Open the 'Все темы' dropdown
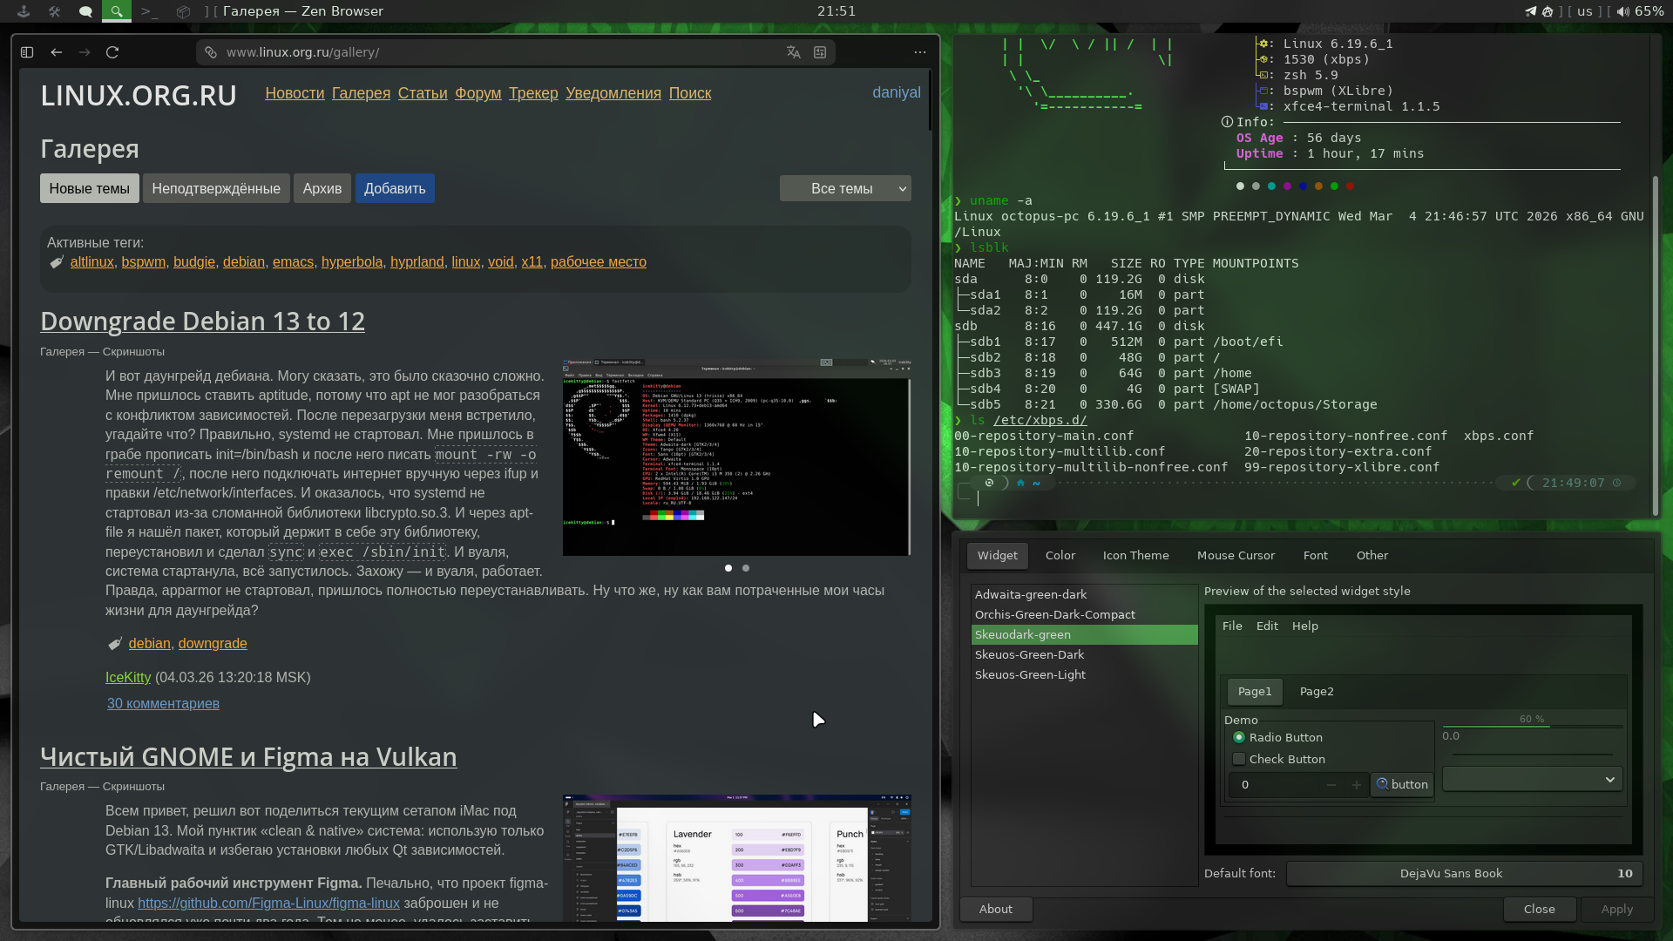Viewport: 1673px width, 941px height. tap(845, 188)
